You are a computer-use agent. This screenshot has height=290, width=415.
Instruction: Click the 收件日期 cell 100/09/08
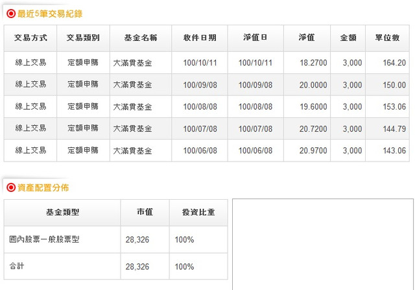pos(200,85)
